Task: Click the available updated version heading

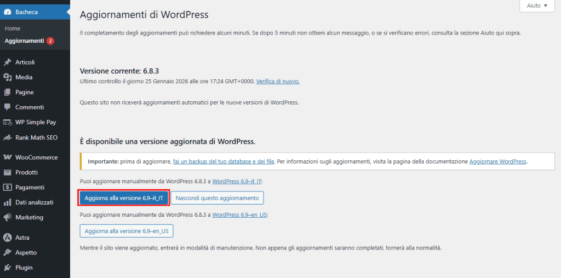Action: click(x=168, y=142)
